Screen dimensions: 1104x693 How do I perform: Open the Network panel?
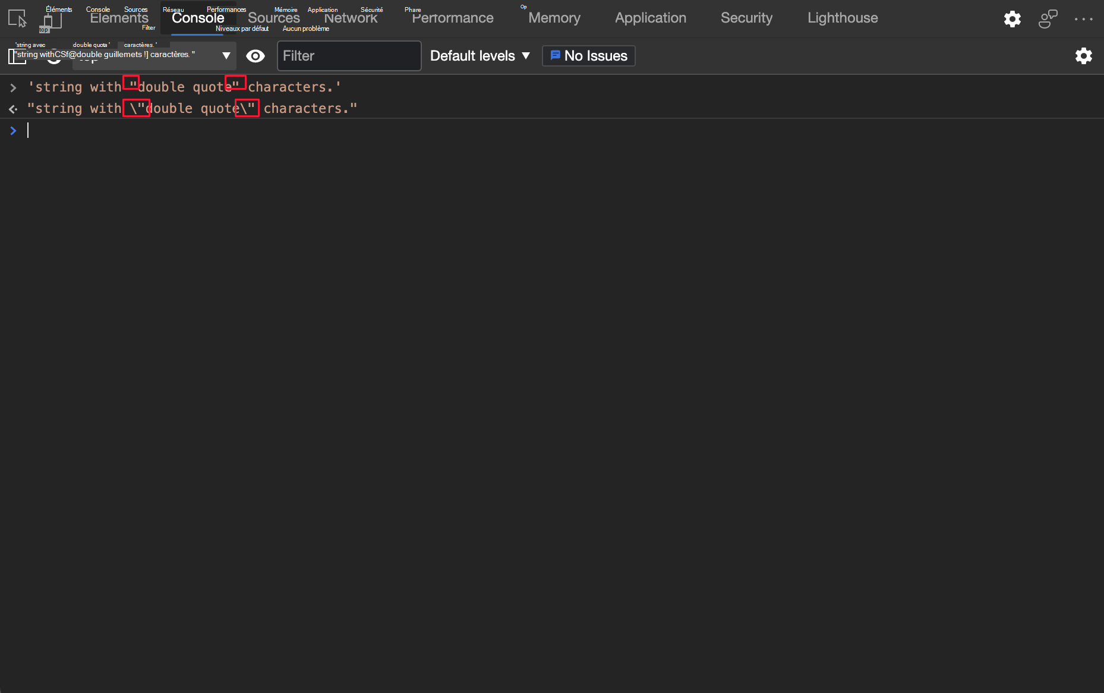(351, 18)
